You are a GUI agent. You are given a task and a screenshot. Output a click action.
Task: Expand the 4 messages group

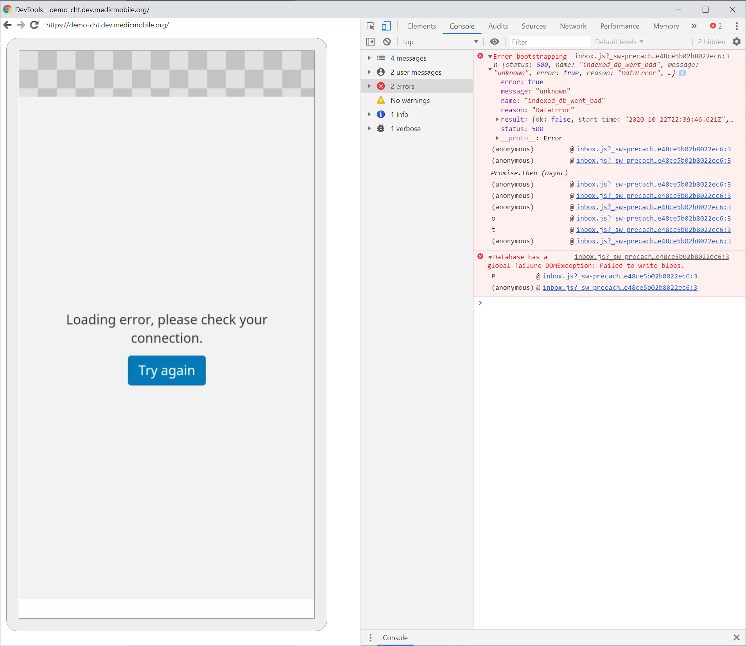point(369,58)
